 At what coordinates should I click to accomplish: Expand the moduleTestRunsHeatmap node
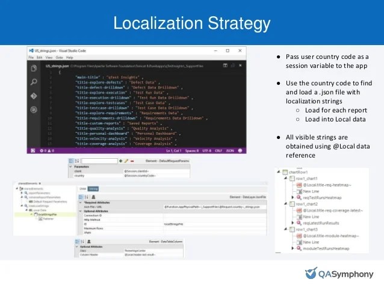[x=293, y=248]
